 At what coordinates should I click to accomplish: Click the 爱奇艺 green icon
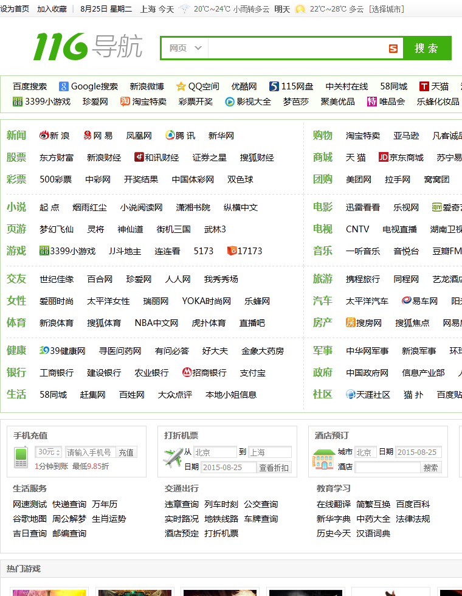(437, 207)
